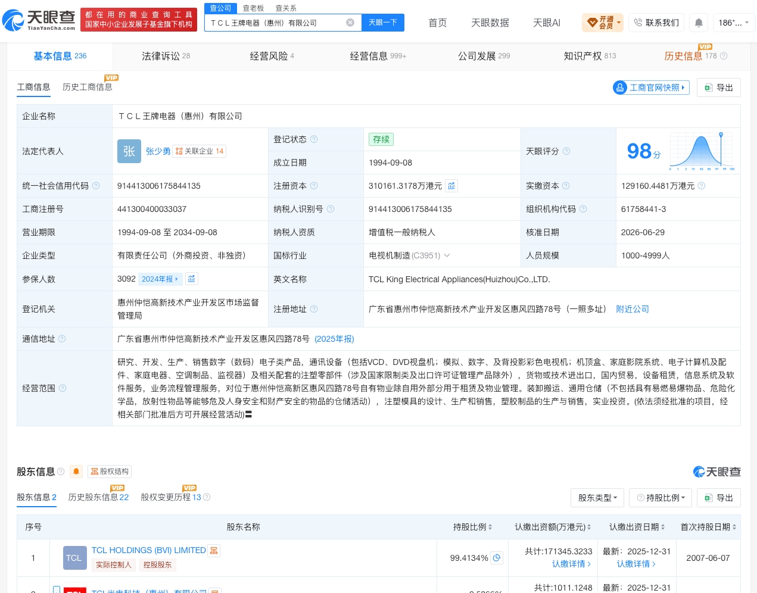The width and height of the screenshot is (757, 593).
Task: View insured headcount trend chart icon
Action: pos(191,279)
